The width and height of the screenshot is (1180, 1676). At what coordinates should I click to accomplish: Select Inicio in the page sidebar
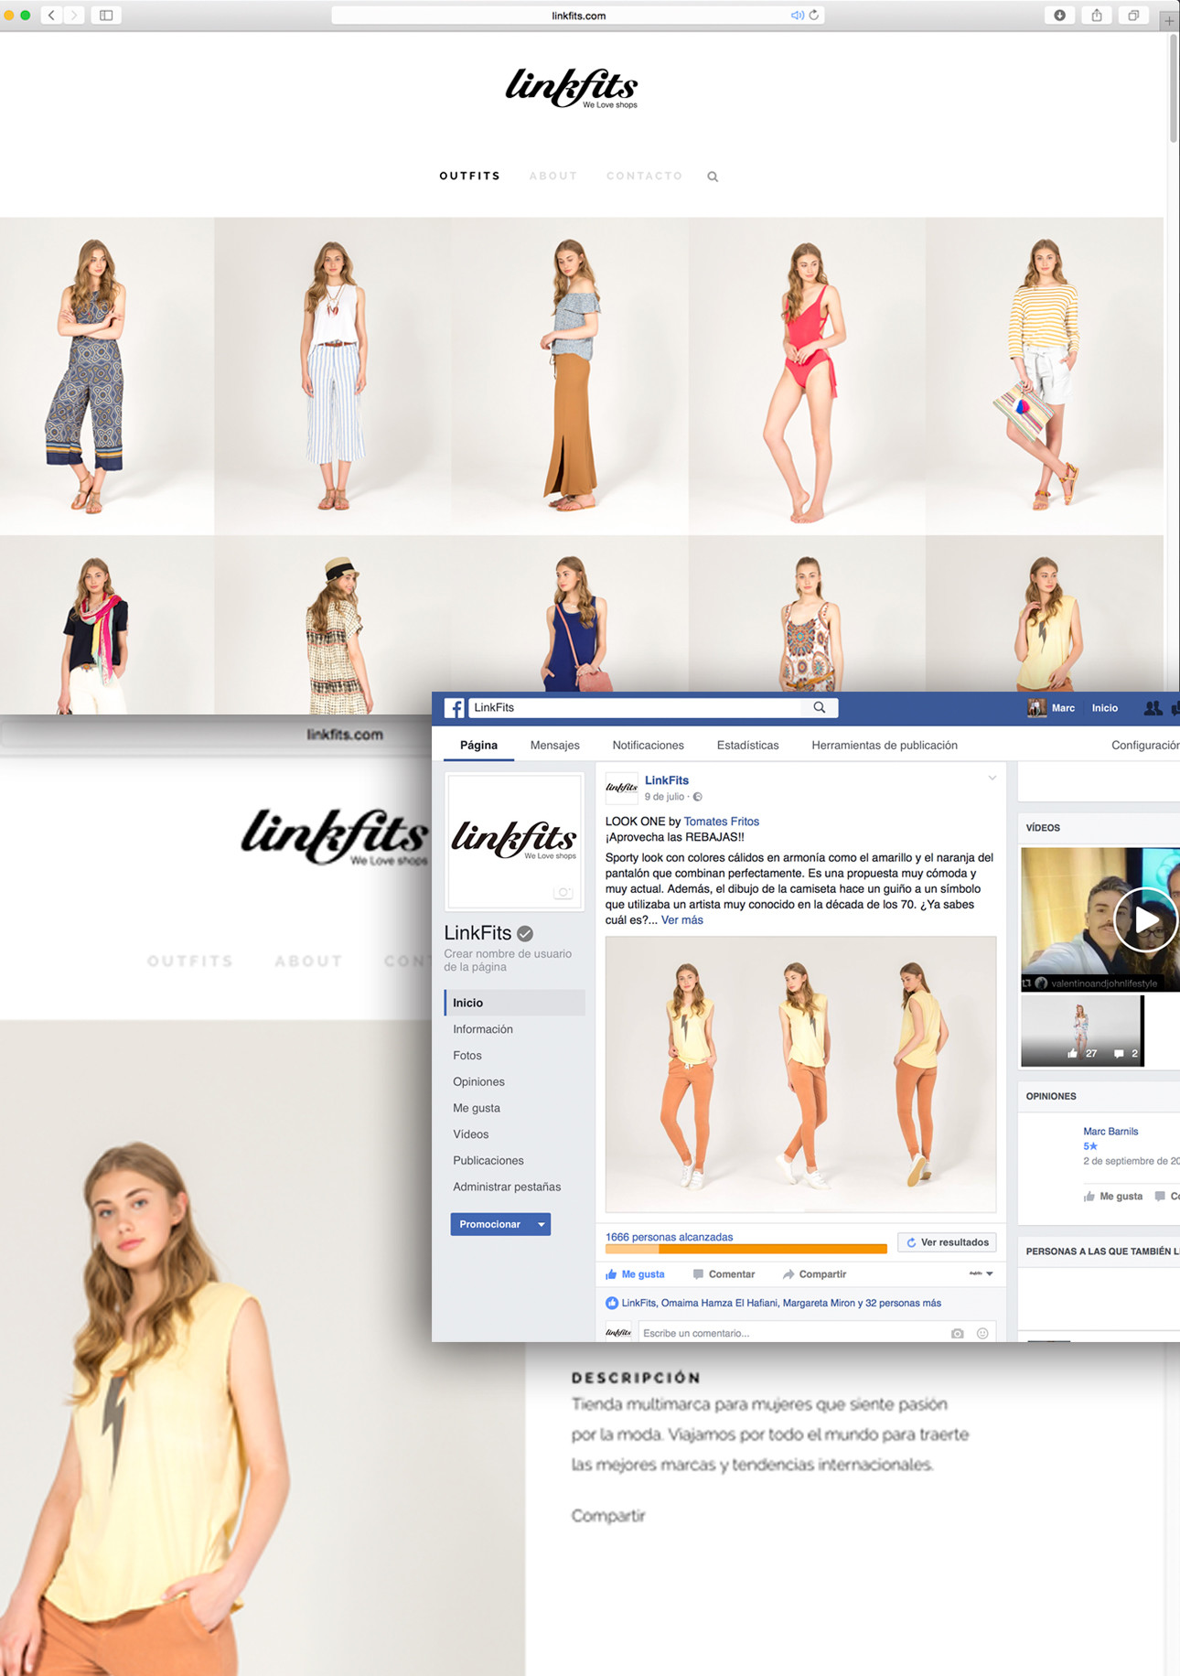pos(515,1003)
